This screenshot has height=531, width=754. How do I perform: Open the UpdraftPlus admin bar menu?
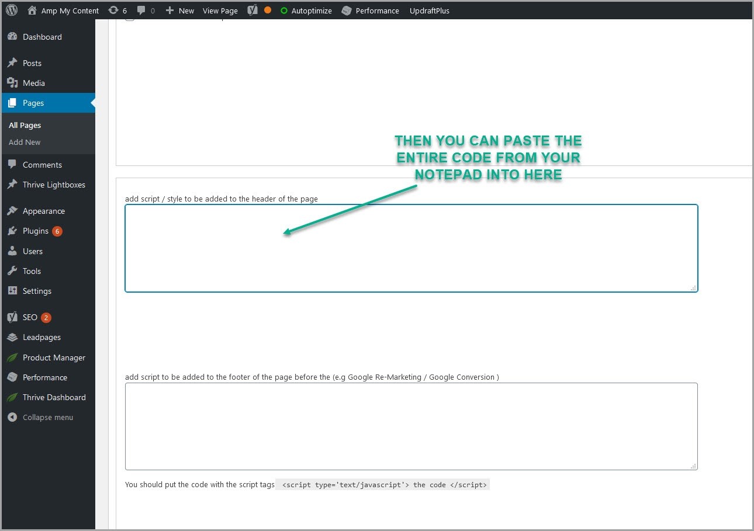click(x=429, y=10)
